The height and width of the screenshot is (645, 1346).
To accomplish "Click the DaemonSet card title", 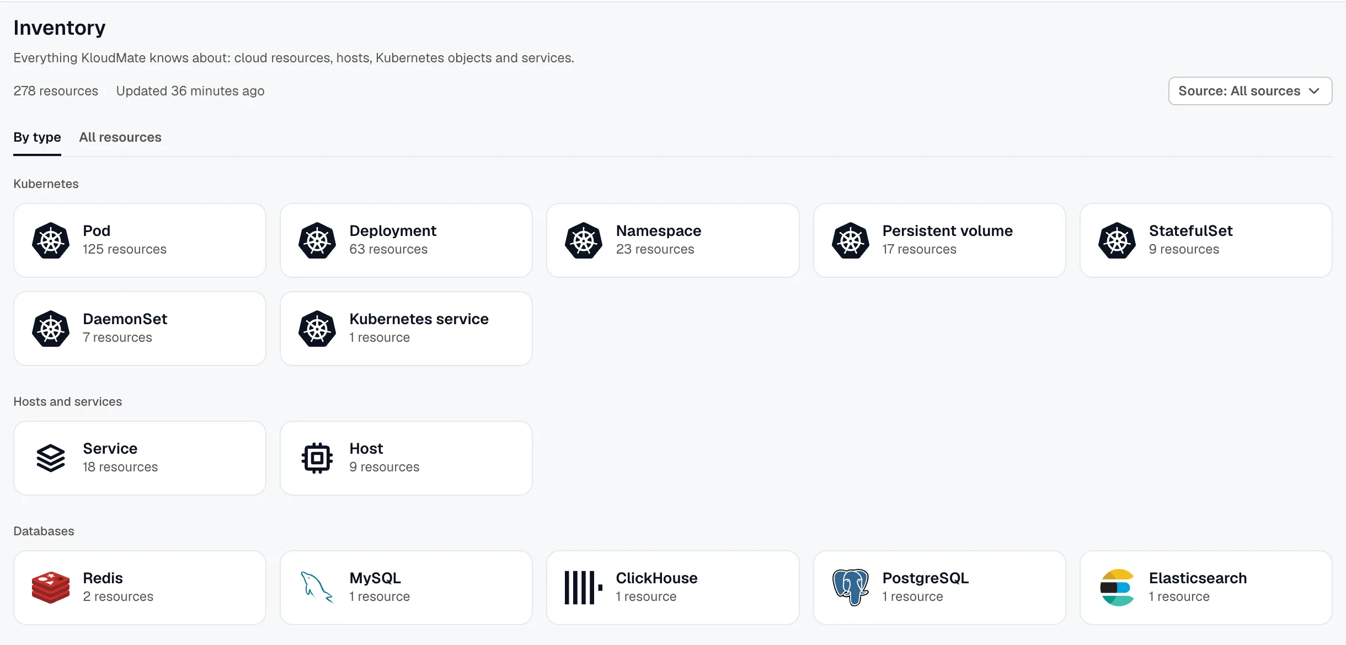I will tap(125, 319).
